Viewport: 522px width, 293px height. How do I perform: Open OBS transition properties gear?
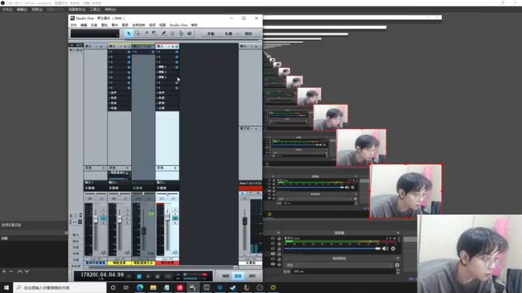click(397, 265)
